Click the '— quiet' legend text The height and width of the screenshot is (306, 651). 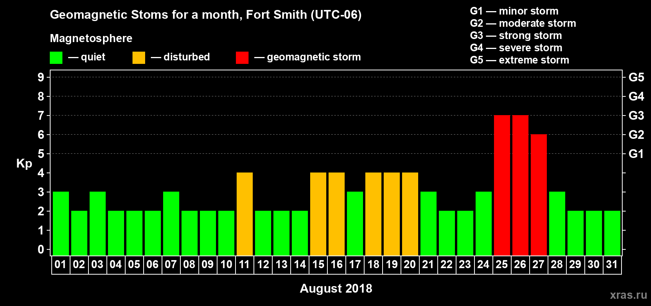[87, 57]
